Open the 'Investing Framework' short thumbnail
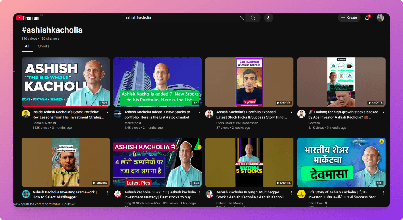Image resolution: width=403 pixels, height=220 pixels. (66, 162)
